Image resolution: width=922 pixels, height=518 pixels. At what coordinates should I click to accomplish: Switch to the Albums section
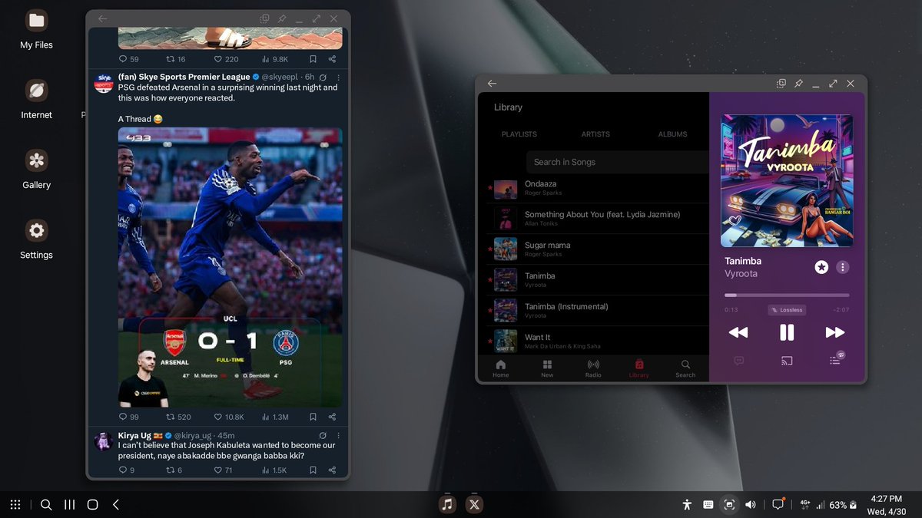tap(672, 134)
